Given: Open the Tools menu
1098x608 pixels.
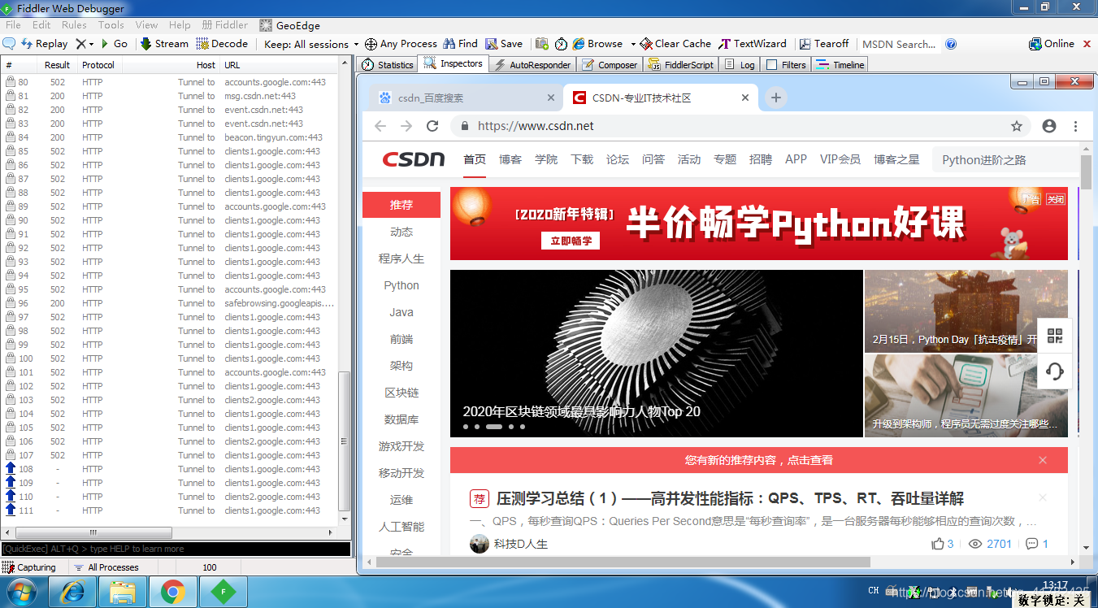Looking at the screenshot, I should click(x=111, y=25).
